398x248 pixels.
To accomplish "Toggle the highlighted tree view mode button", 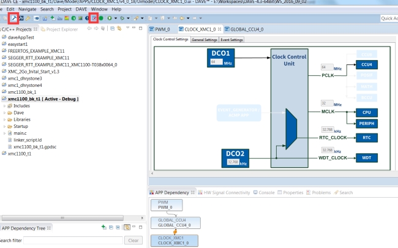I will point(127,227).
